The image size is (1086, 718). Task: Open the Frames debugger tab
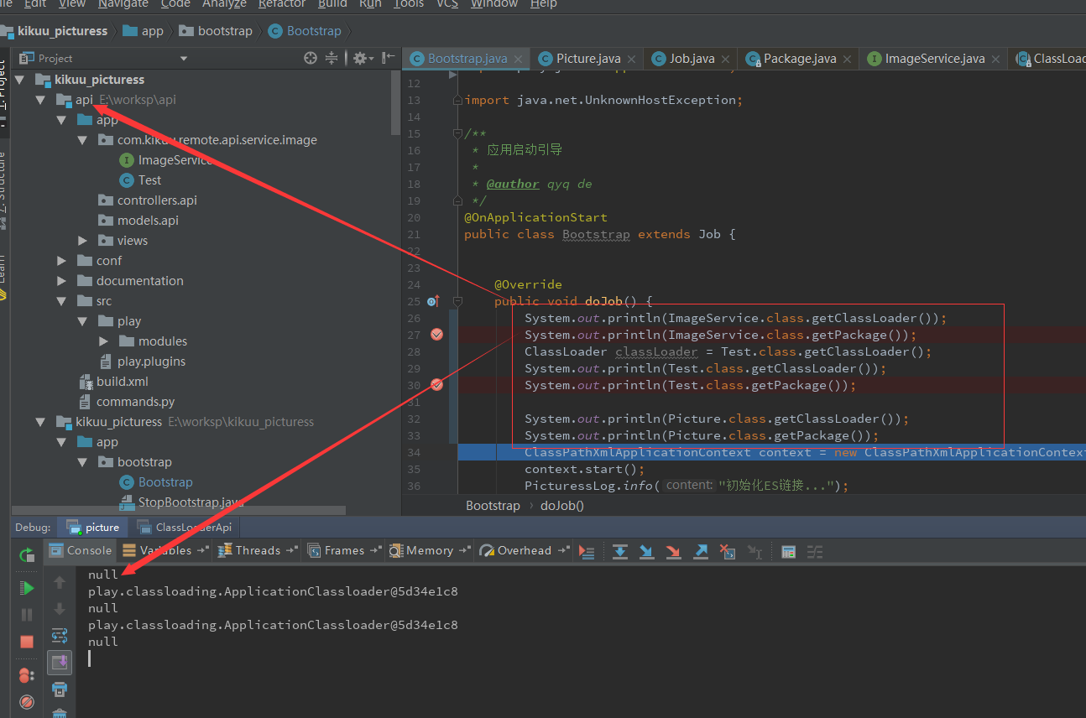pos(344,551)
